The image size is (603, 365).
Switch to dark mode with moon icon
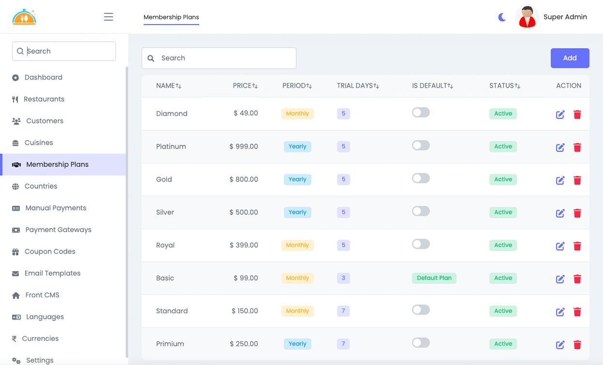tap(502, 17)
